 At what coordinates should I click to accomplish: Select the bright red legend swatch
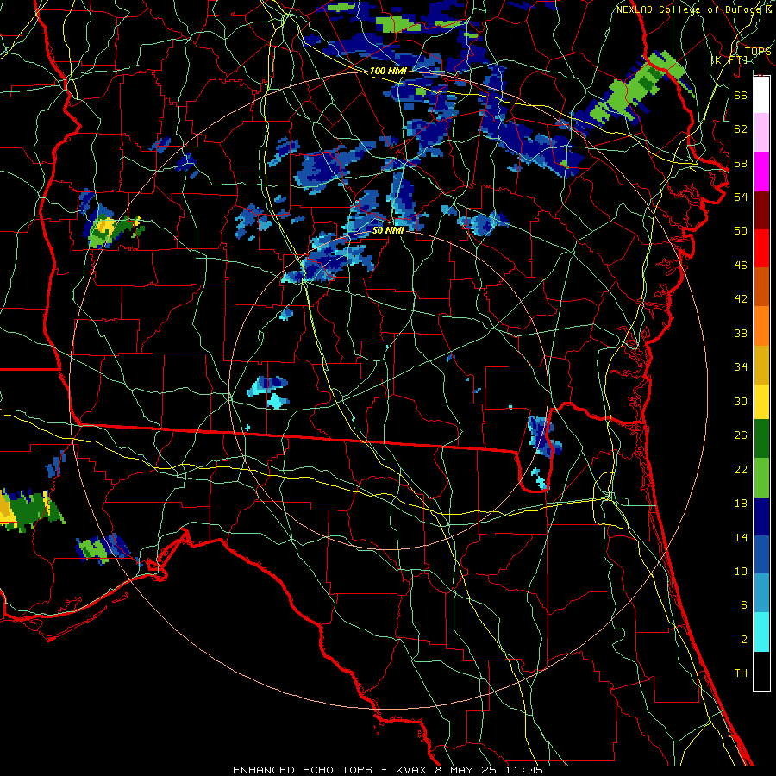point(761,248)
